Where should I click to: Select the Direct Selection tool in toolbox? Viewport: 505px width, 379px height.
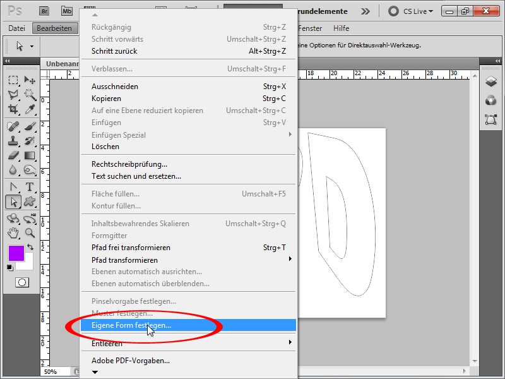pyautogui.click(x=13, y=202)
